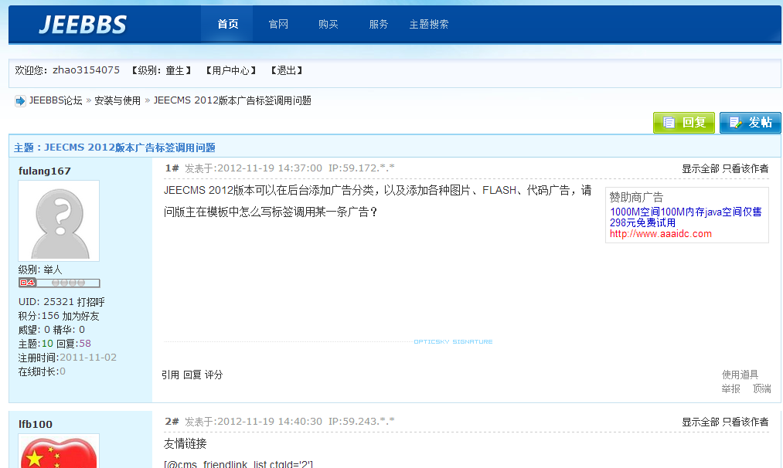Click post time 2012-11-19 14:37:00

270,168
